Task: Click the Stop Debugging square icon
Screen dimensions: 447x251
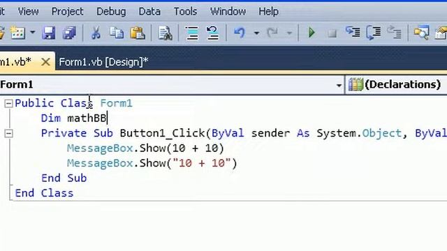Action: click(332, 33)
